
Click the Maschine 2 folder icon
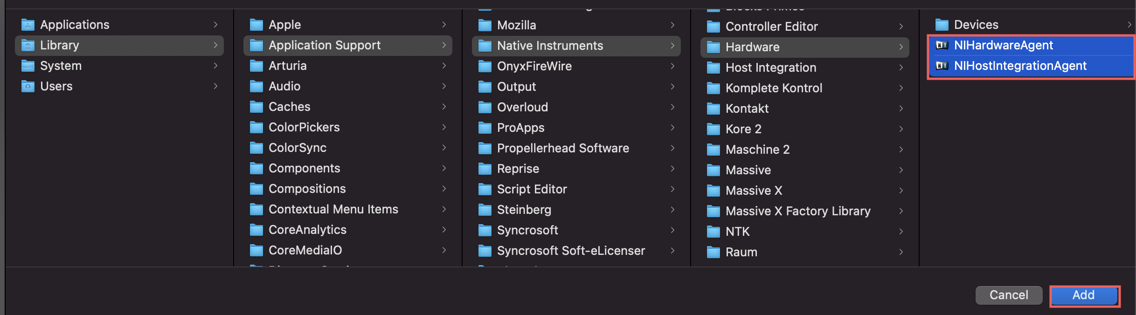tap(713, 150)
